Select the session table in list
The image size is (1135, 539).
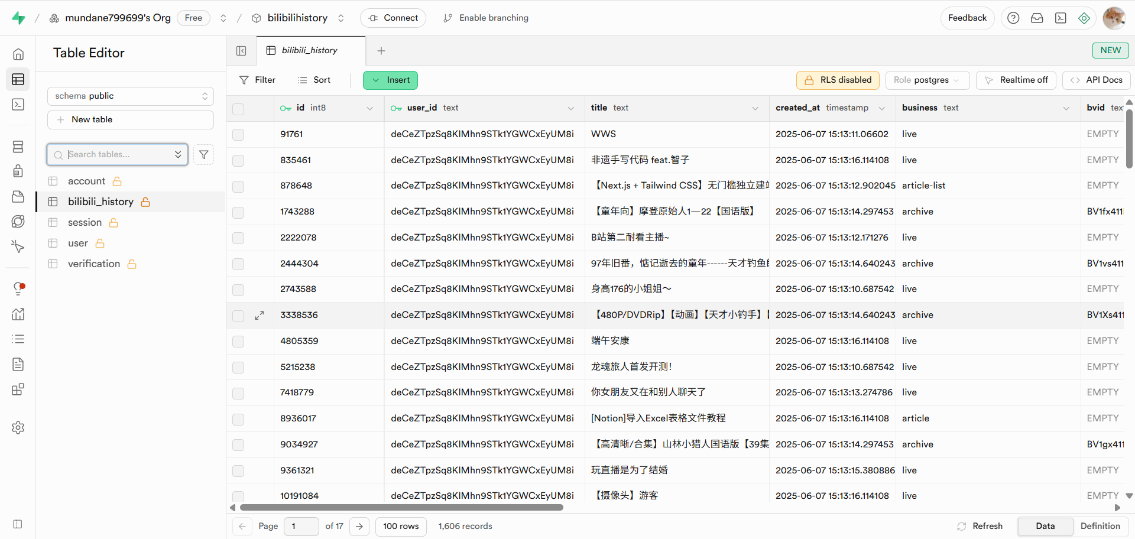[x=85, y=222]
